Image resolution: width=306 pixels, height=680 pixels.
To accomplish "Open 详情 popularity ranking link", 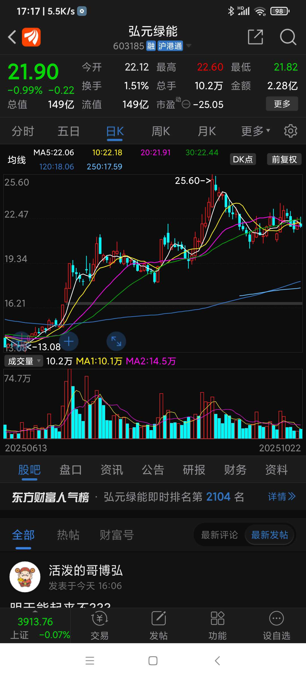I will point(282,497).
